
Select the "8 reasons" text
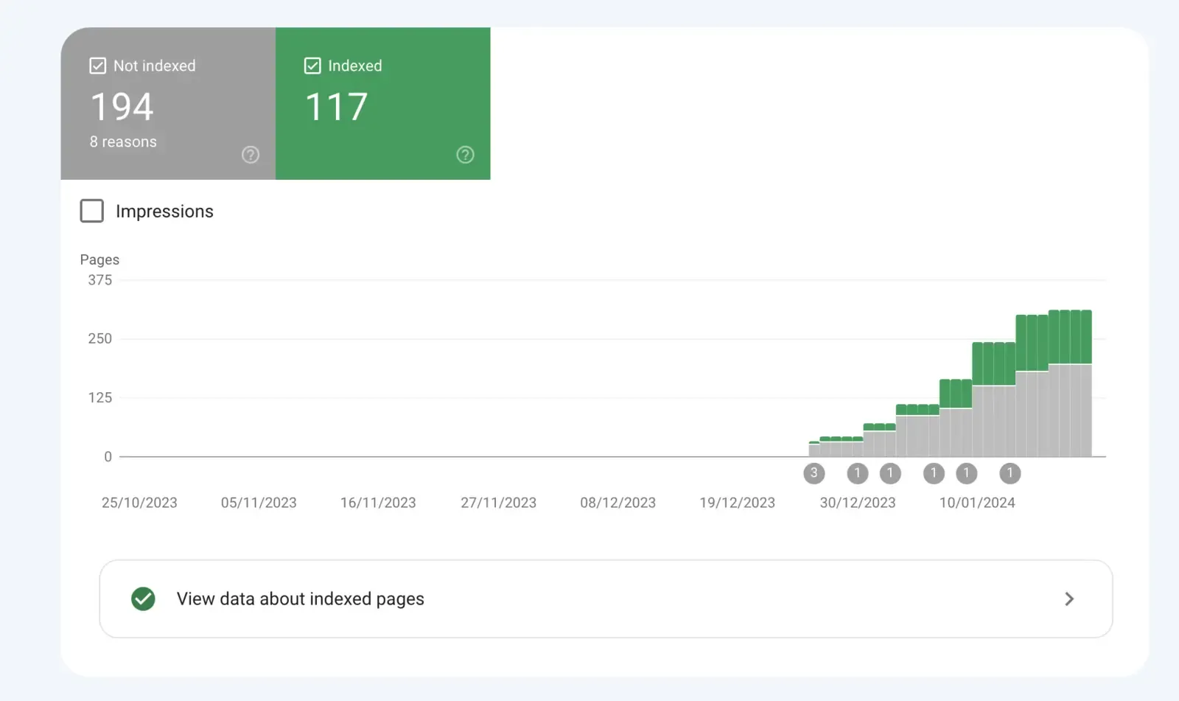[x=123, y=142]
